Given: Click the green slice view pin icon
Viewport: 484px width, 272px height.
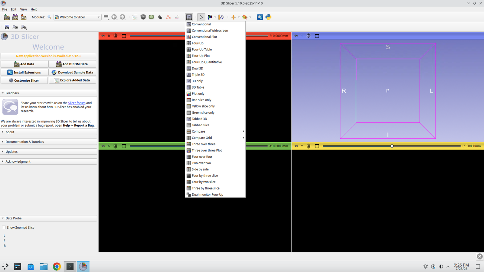Looking at the screenshot, I should click(x=103, y=146).
